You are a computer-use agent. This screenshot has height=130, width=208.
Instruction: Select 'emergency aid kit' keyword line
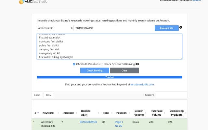tap(49, 53)
